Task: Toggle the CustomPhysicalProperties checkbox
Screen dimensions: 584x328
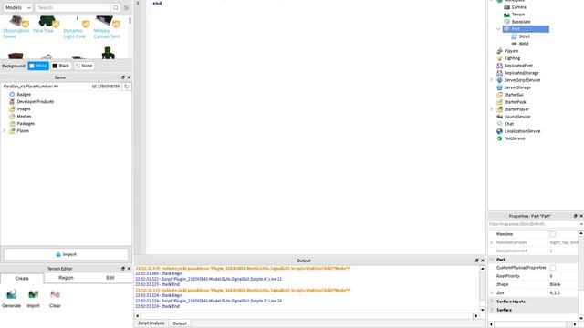Action: [553, 268]
